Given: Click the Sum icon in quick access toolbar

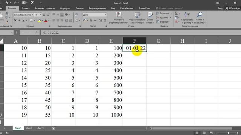Looking at the screenshot, I should point(32,3).
